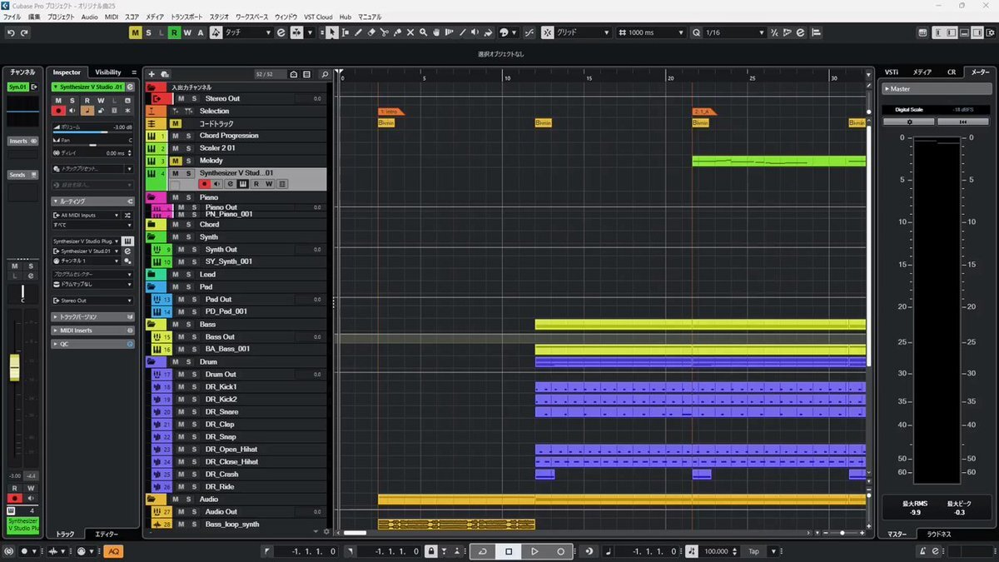Open the track search magnifier
This screenshot has height=562, width=999.
click(x=325, y=74)
